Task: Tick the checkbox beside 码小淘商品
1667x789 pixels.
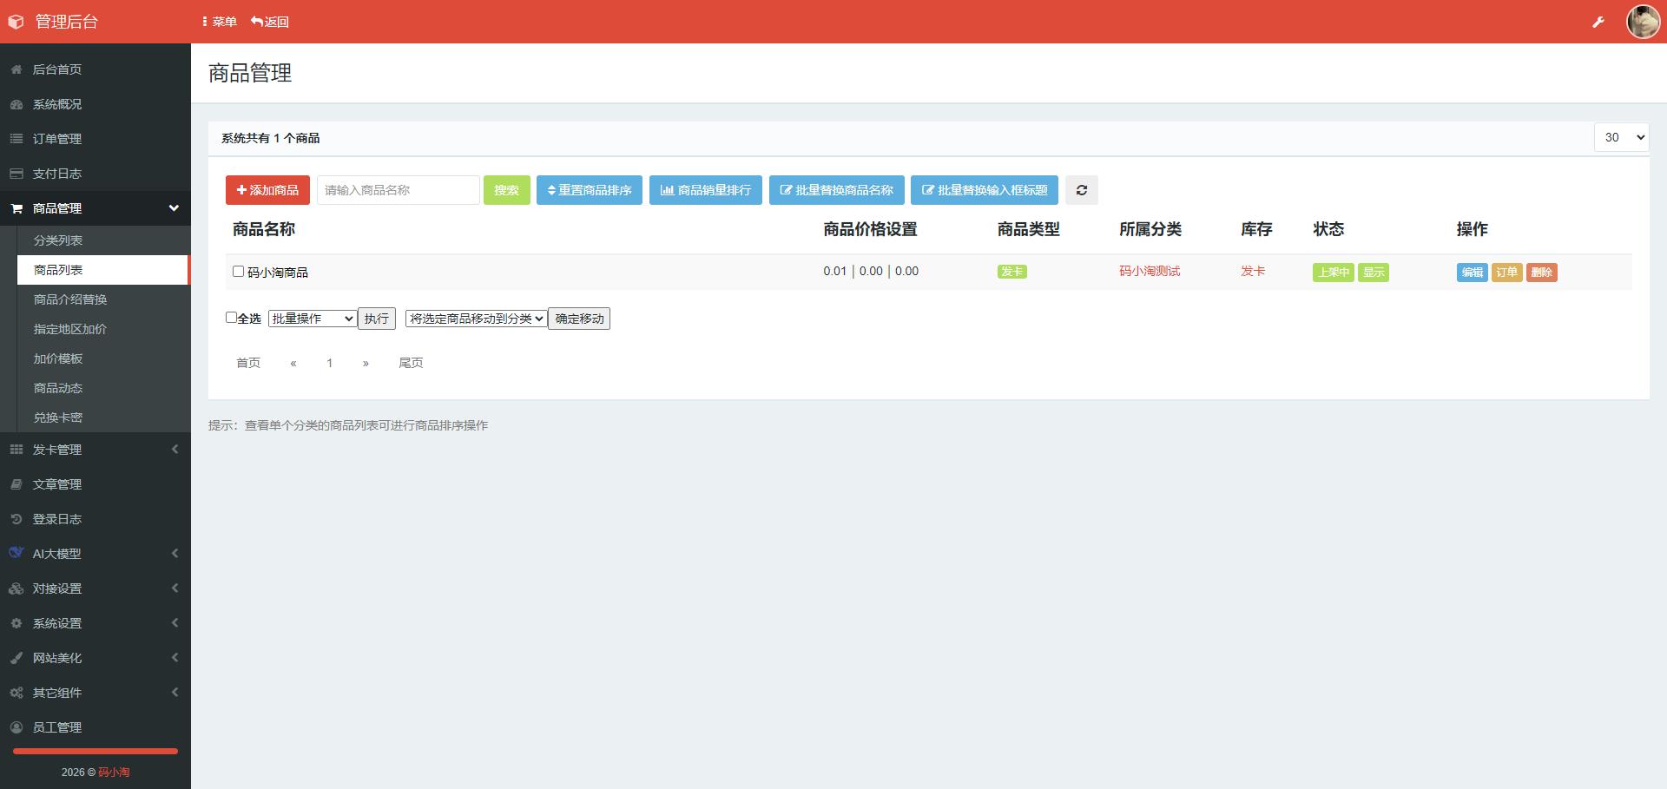Action: coord(238,272)
